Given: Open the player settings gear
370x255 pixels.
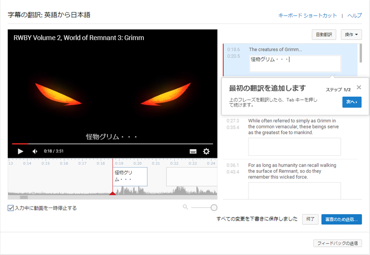Looking at the screenshot, I should tap(206, 151).
